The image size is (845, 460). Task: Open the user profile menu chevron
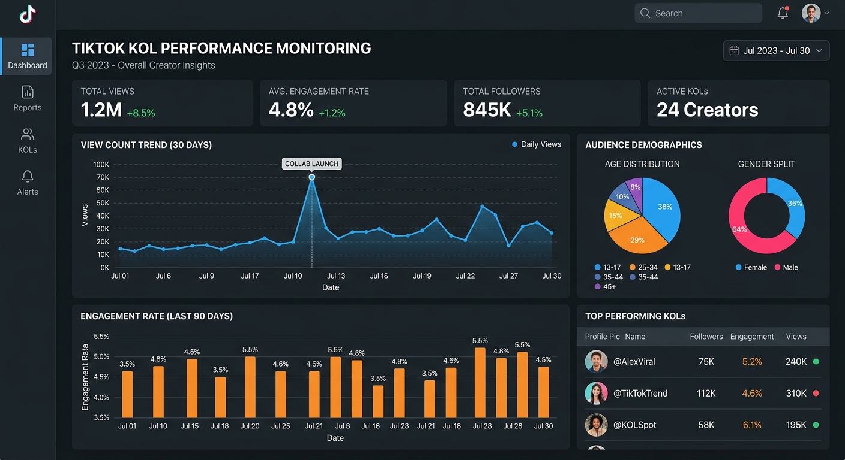tap(827, 13)
